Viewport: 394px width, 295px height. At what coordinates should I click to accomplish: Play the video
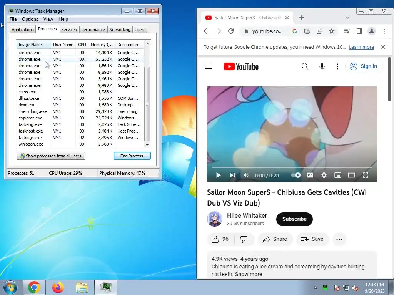219,175
